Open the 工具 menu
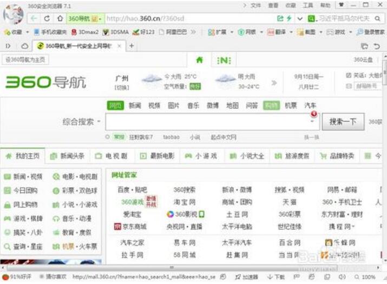Image resolution: width=387 pixels, height=284 pixels. click(308, 5)
